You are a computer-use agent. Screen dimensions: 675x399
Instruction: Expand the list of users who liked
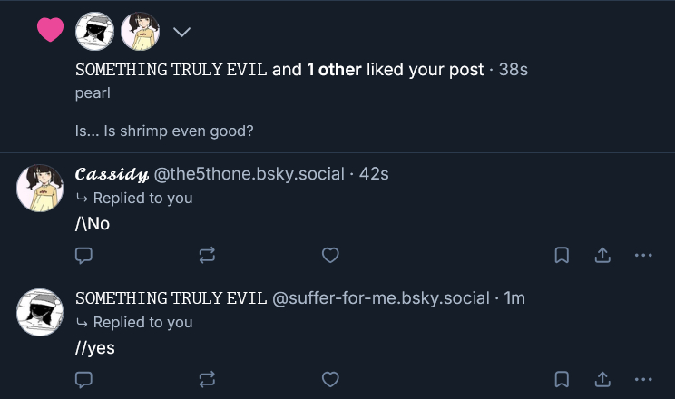click(x=181, y=32)
